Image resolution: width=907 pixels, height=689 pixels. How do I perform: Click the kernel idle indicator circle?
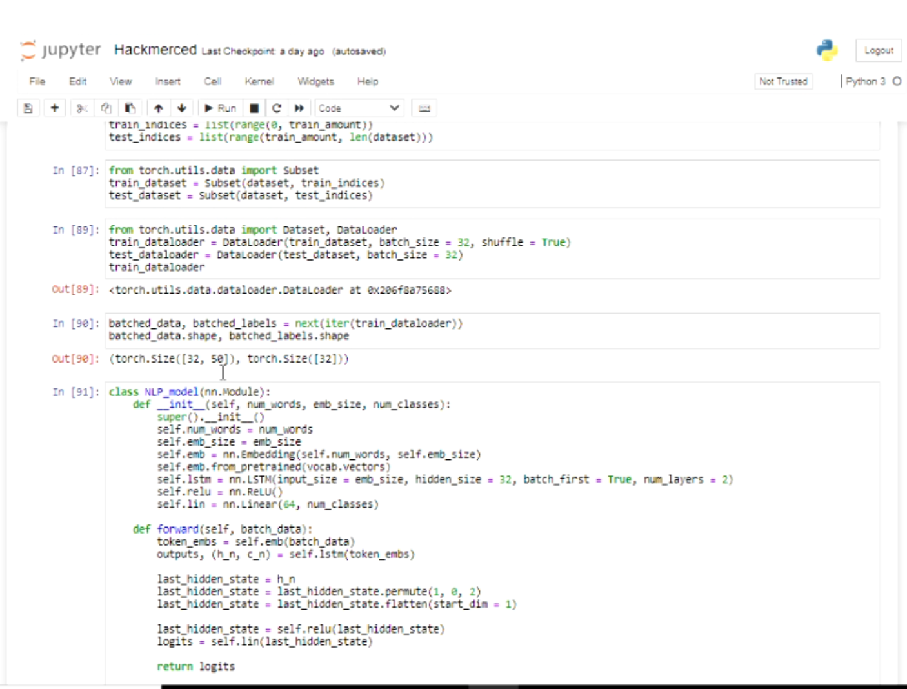tap(897, 81)
